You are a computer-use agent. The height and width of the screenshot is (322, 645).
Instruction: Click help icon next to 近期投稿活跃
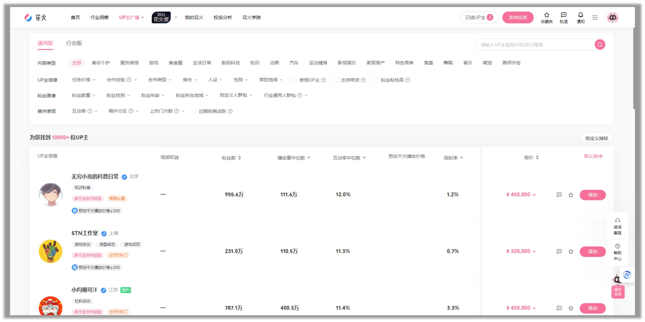pos(230,111)
